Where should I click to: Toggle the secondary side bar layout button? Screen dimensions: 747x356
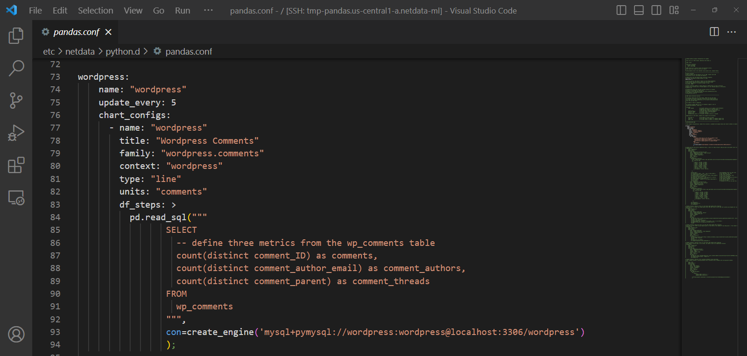656,10
